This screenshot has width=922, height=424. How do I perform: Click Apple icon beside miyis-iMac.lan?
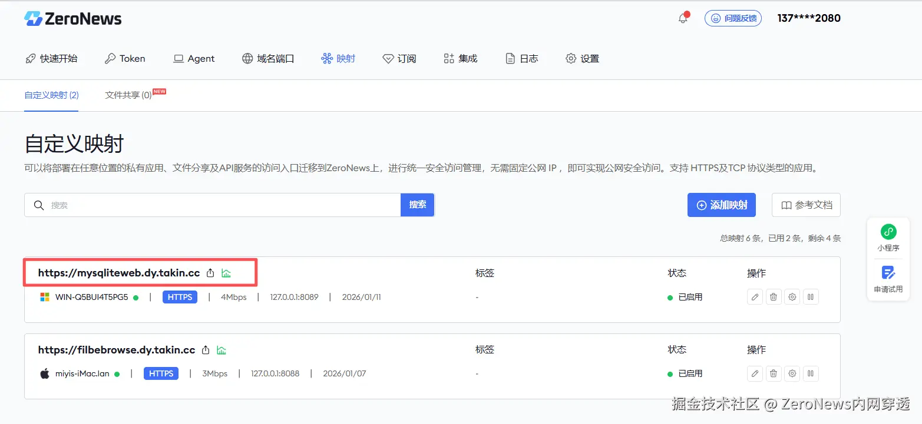coord(45,373)
